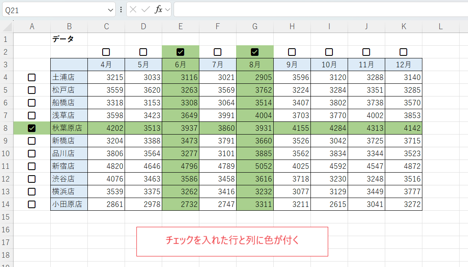Check the 横浜店 row checkbox

[x=32, y=192]
